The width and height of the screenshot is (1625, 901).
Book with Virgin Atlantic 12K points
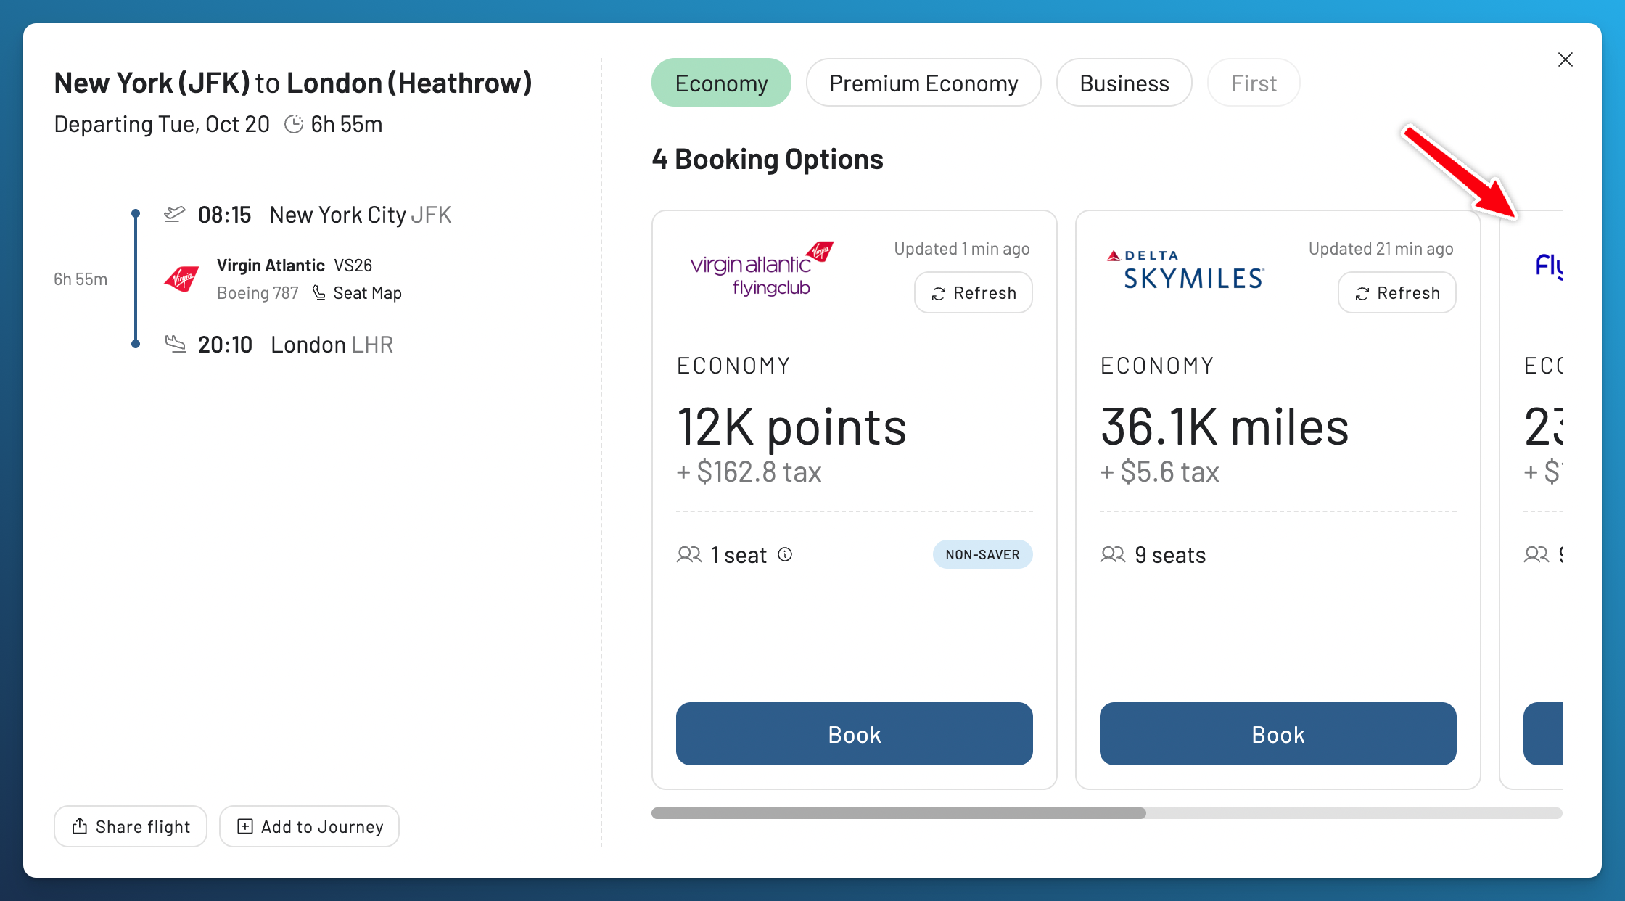(855, 733)
